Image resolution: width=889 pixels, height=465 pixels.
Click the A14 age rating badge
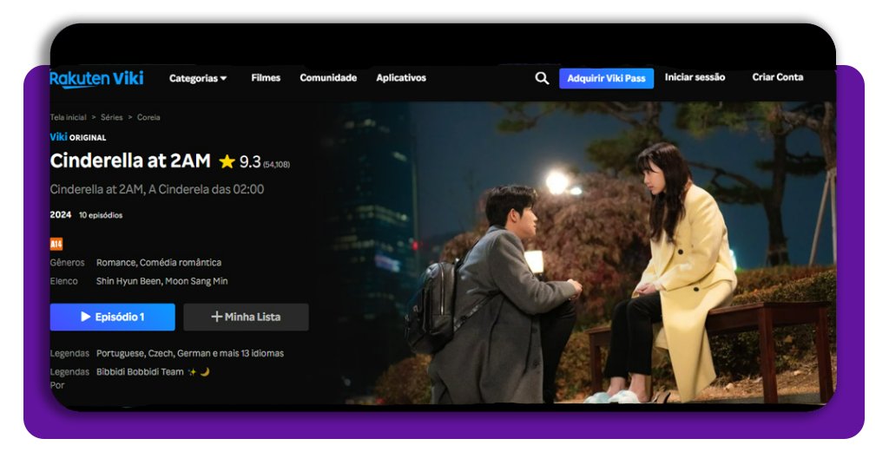(x=56, y=244)
